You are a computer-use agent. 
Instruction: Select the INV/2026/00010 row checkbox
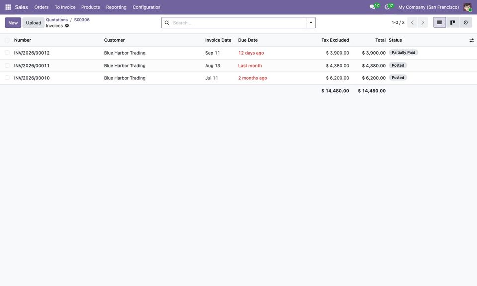click(x=7, y=78)
